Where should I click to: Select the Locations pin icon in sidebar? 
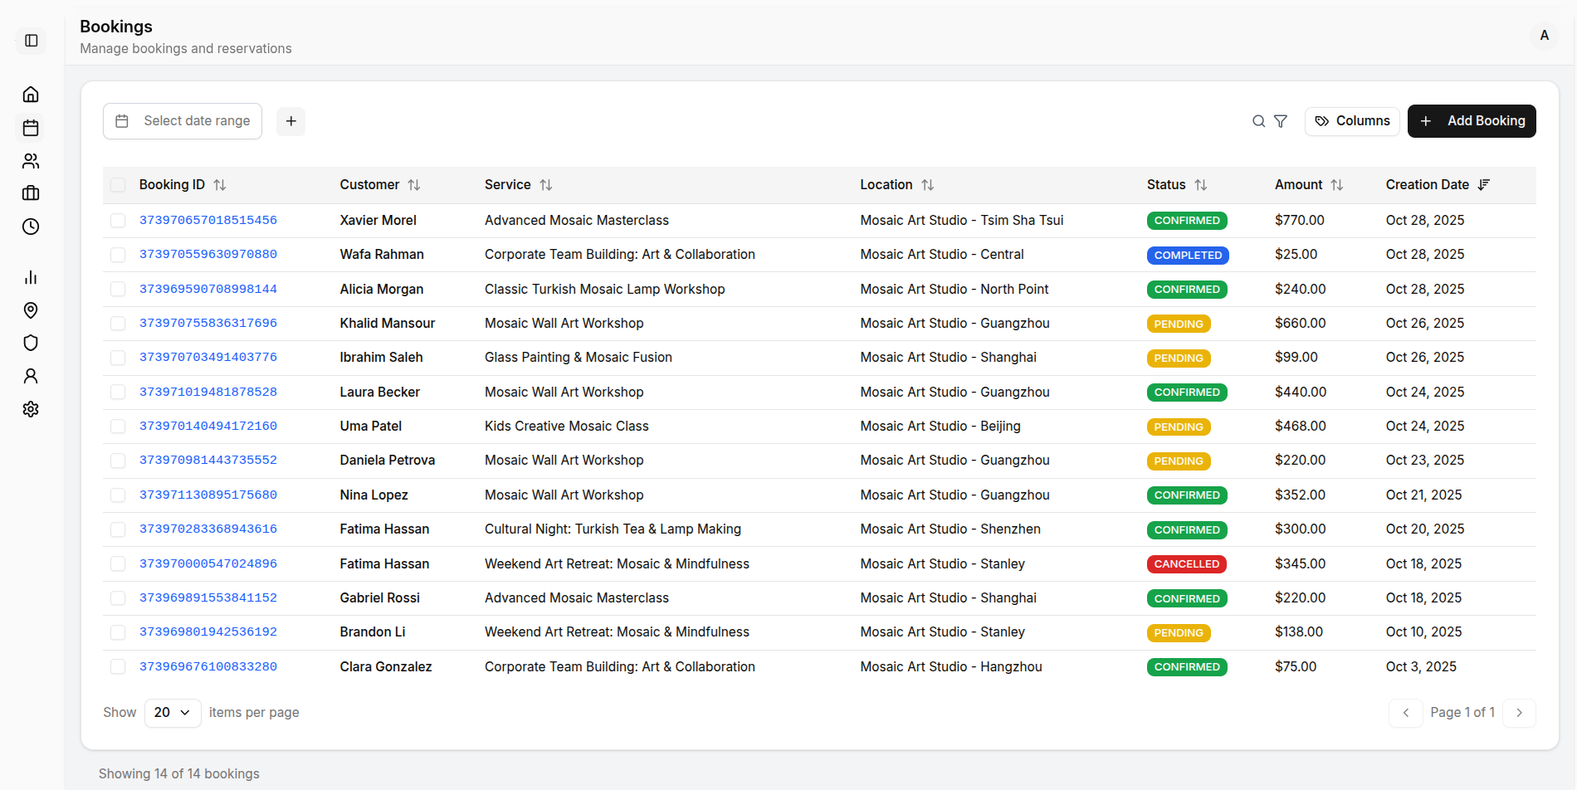[x=31, y=310]
